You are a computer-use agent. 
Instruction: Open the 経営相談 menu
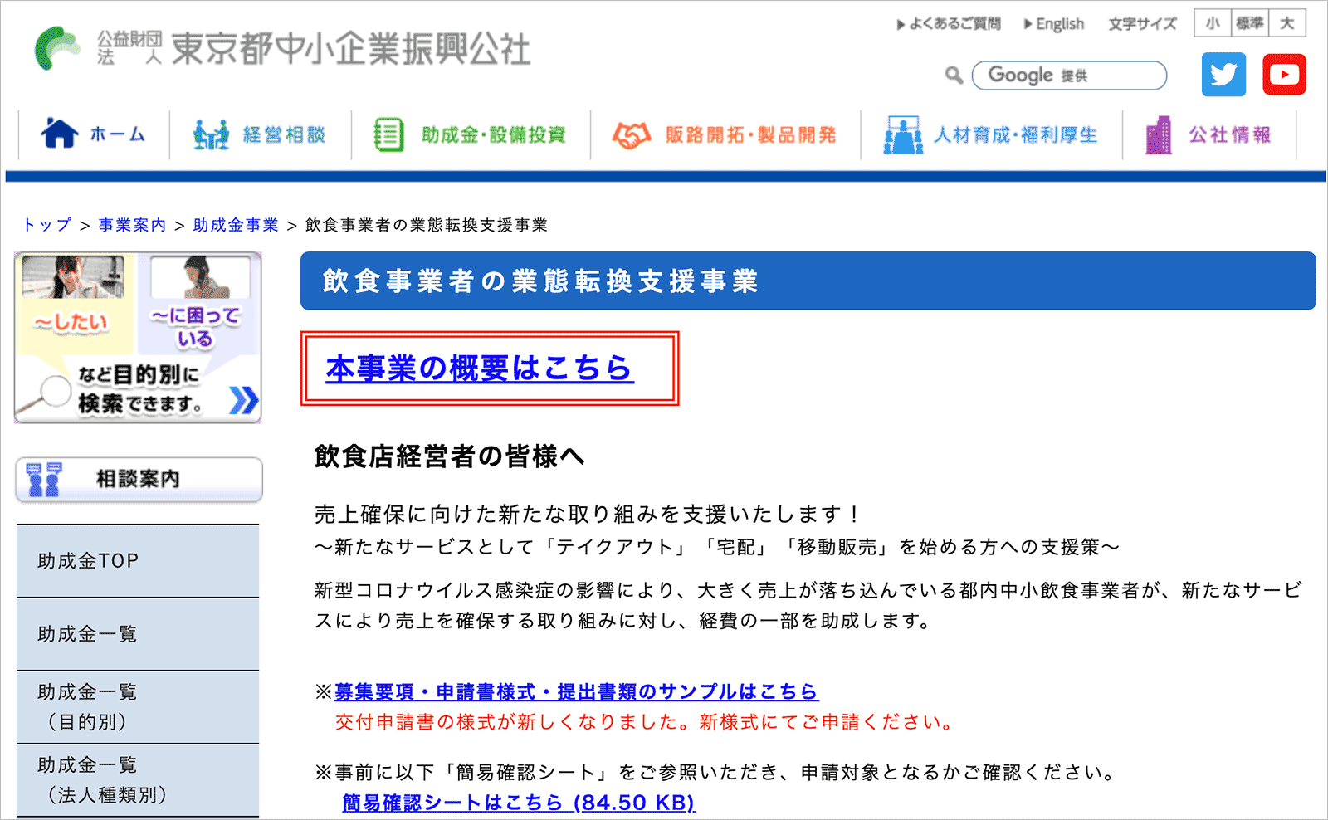[260, 134]
